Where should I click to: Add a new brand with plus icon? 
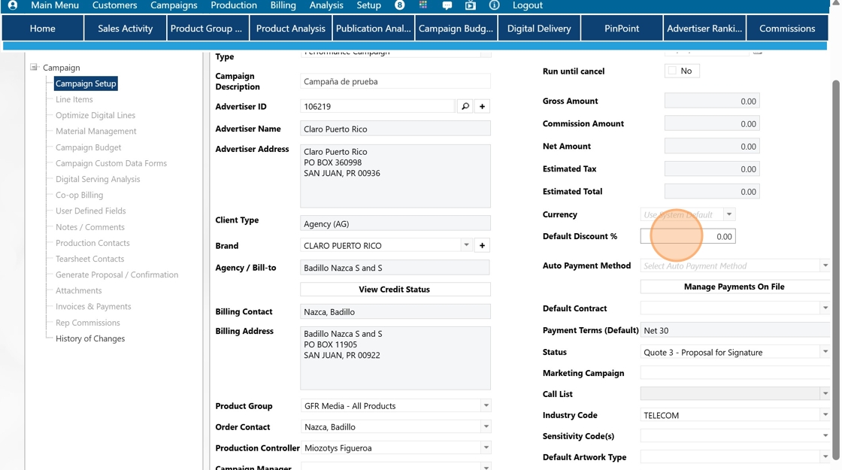pos(482,245)
